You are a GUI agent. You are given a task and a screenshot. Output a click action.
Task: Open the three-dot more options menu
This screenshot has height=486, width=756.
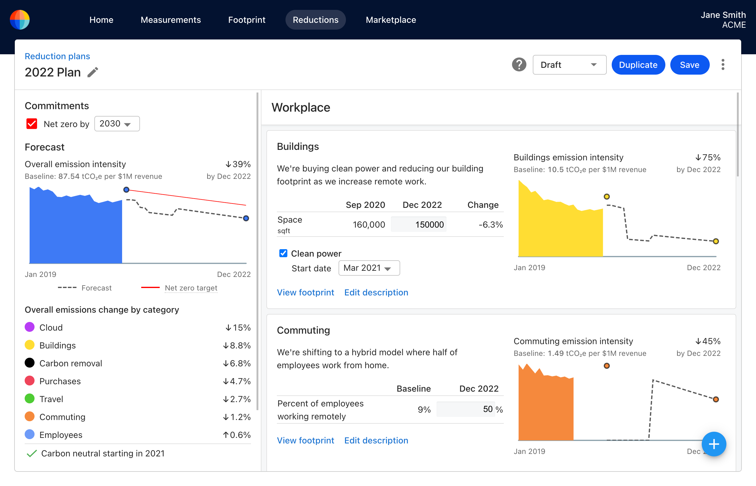(x=723, y=65)
